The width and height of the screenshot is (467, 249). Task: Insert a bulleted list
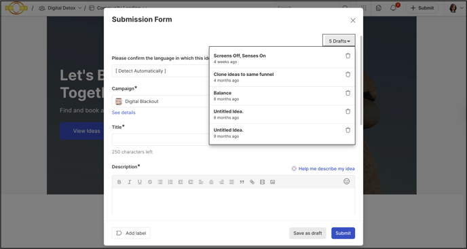160,182
